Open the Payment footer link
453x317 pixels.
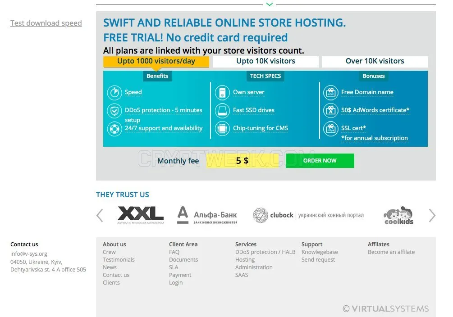(x=180, y=275)
